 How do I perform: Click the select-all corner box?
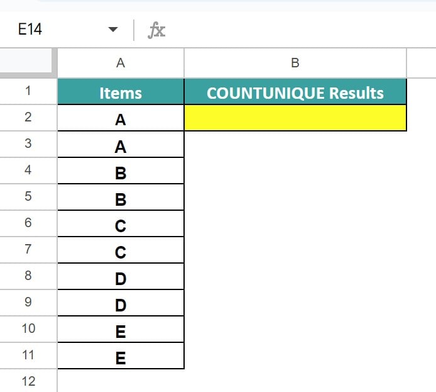(x=28, y=62)
